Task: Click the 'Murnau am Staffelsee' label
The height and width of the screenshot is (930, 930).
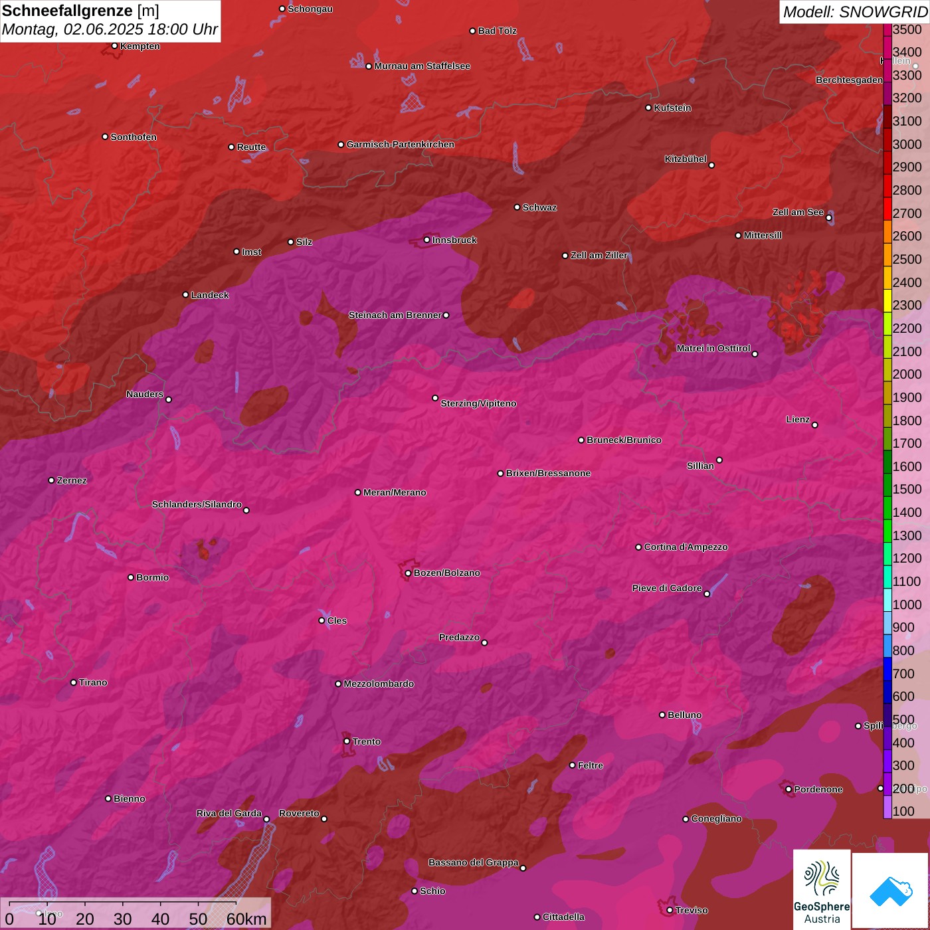Action: [x=422, y=66]
